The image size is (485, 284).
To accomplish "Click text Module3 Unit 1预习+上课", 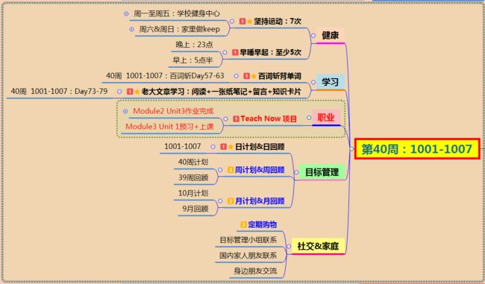I will pyautogui.click(x=169, y=127).
